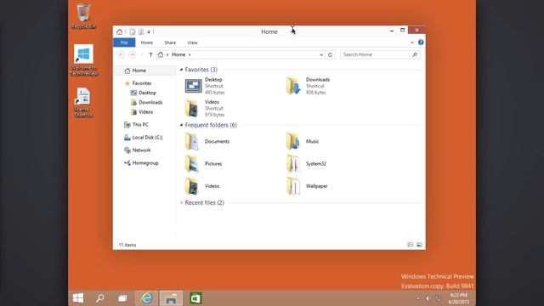Click New folder icon in quick access toolbar
This screenshot has width=544, height=306.
point(141,32)
